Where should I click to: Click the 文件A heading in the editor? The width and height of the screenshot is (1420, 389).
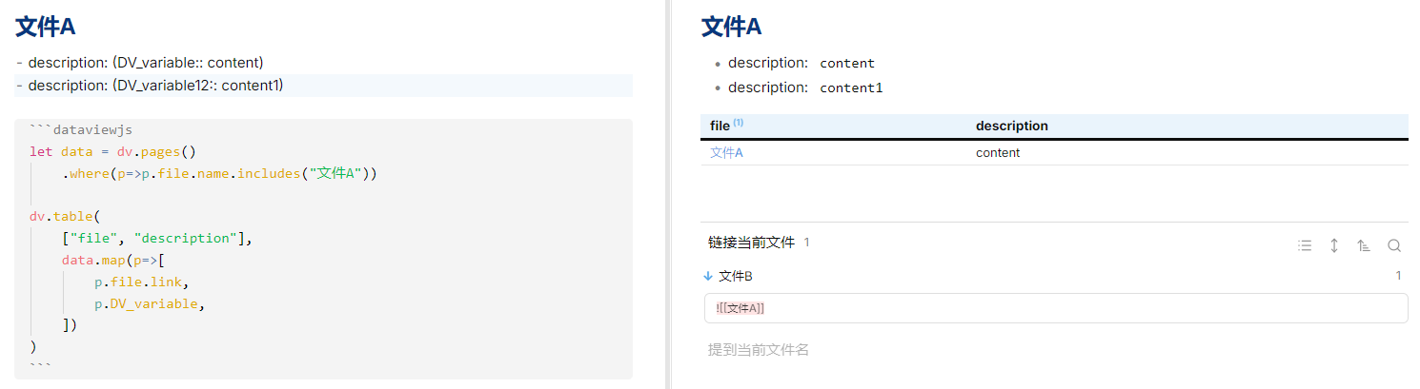(x=46, y=27)
